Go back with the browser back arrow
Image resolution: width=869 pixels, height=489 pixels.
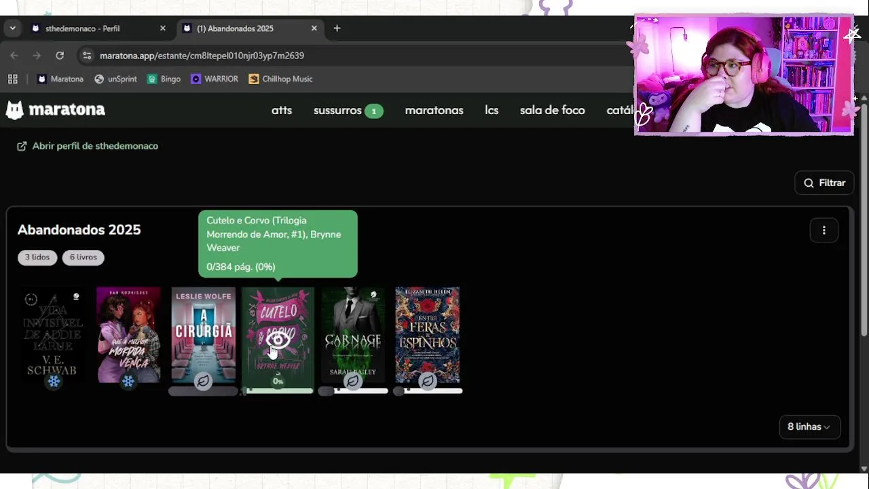click(14, 56)
